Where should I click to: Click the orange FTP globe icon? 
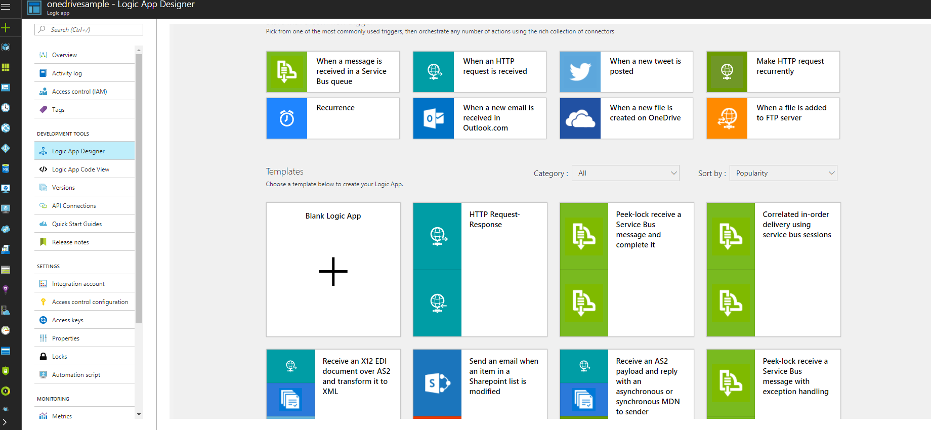click(727, 118)
